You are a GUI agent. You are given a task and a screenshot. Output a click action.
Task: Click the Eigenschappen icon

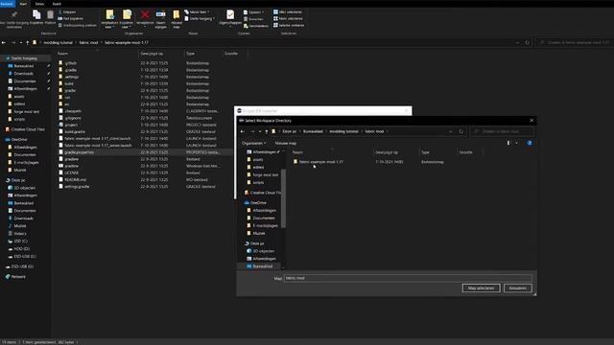tap(230, 15)
